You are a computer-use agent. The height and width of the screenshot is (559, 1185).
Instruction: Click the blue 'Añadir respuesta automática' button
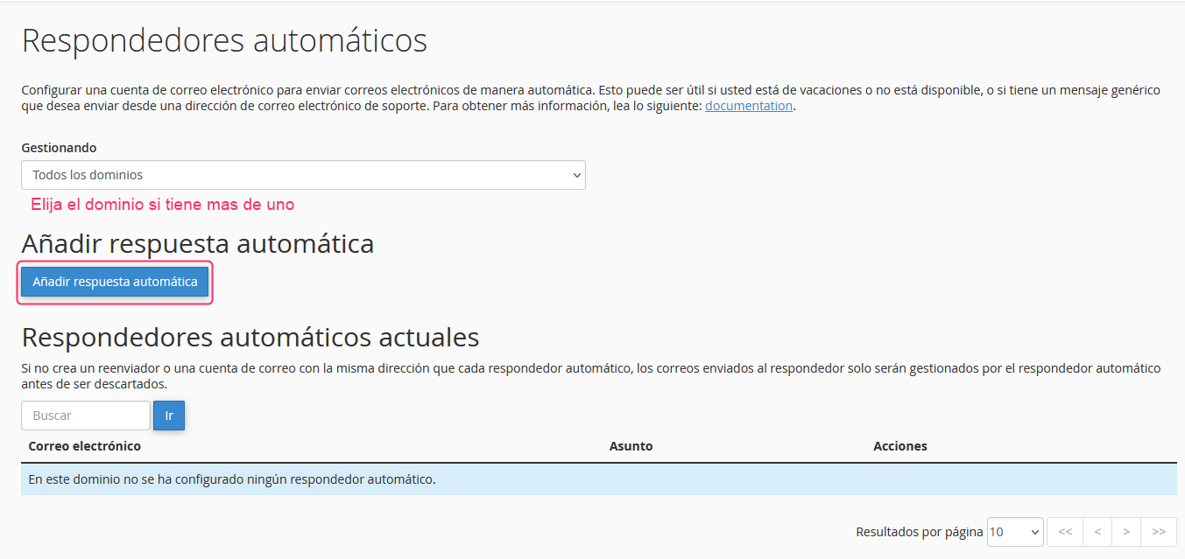(x=115, y=282)
